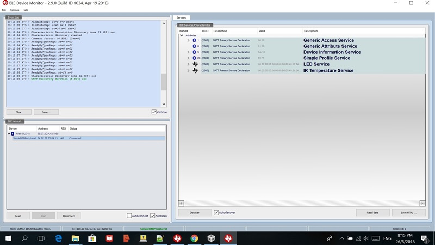The width and height of the screenshot is (435, 245).
Task: Open the action center notifications
Action: (x=424, y=238)
